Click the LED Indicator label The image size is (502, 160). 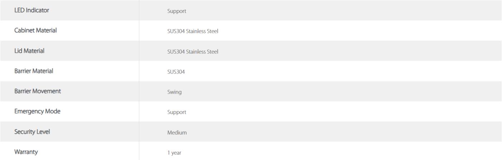click(32, 10)
